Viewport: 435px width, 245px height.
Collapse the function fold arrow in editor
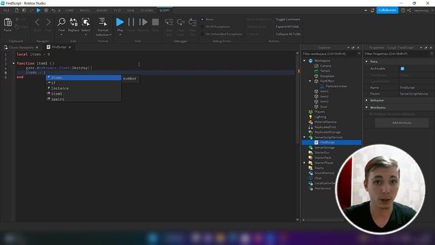click(x=14, y=63)
